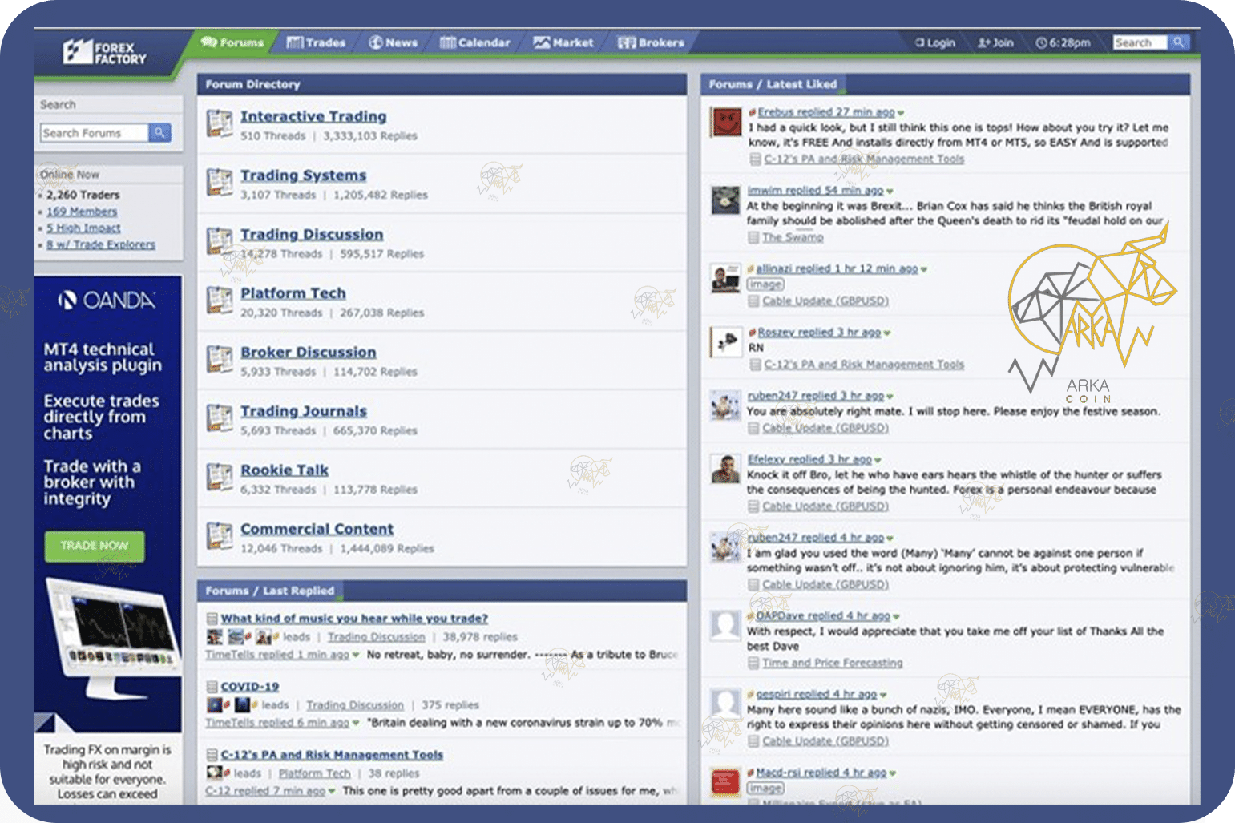Open the 169 Members link
The height and width of the screenshot is (823, 1235).
[x=82, y=212]
